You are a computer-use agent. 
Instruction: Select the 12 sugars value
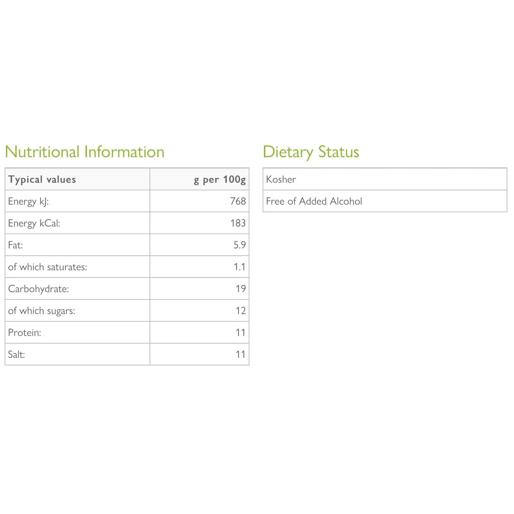(241, 311)
